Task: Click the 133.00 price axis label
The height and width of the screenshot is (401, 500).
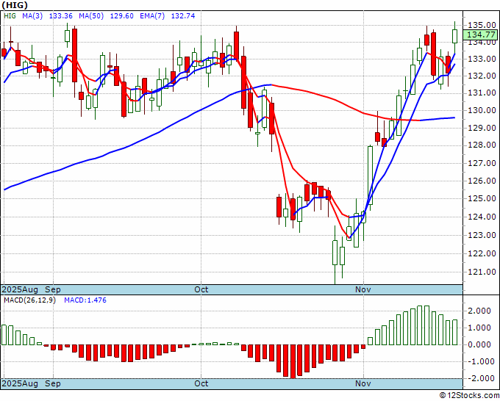Action: pyautogui.click(x=482, y=59)
